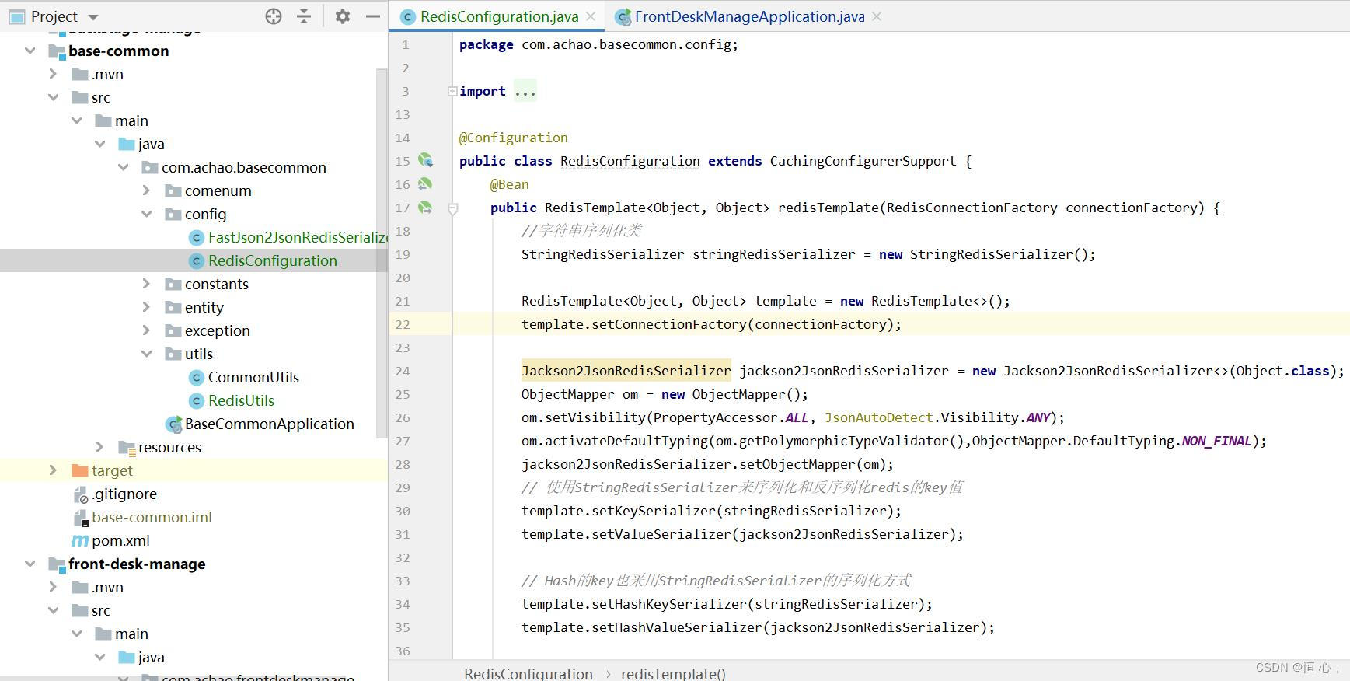Switch to RedisConfiguration.java tab
1350x681 pixels.
coord(499,16)
